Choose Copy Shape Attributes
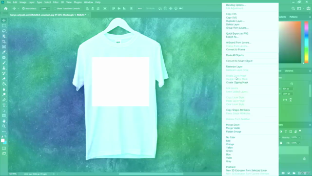Image resolution: width=312 pixels, height=176 pixels. pyautogui.click(x=238, y=110)
